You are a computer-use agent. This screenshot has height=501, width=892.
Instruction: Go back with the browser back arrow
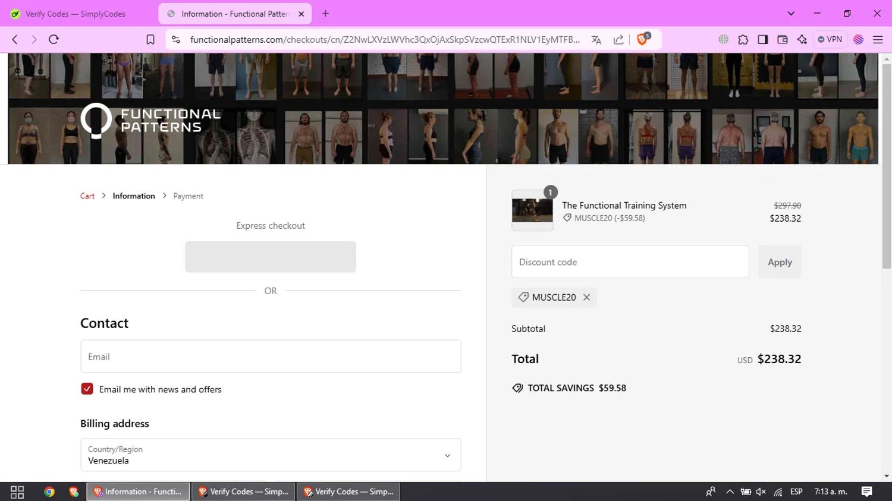pyautogui.click(x=15, y=39)
